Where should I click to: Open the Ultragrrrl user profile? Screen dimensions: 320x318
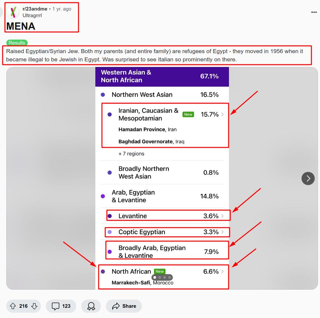(32, 15)
